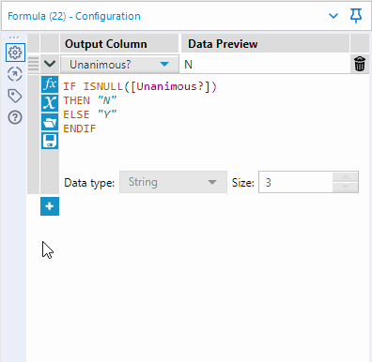
Task: Click the Size input field
Action: pos(296,182)
